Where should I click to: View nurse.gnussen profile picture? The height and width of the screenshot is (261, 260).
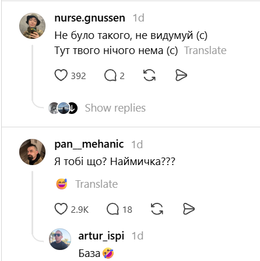[x=32, y=26]
